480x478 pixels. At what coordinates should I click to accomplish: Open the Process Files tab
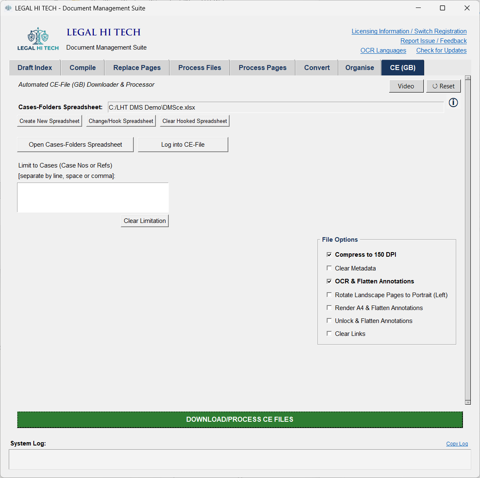point(200,68)
